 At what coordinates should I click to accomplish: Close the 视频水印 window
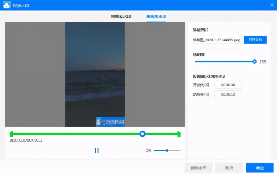(272, 5)
